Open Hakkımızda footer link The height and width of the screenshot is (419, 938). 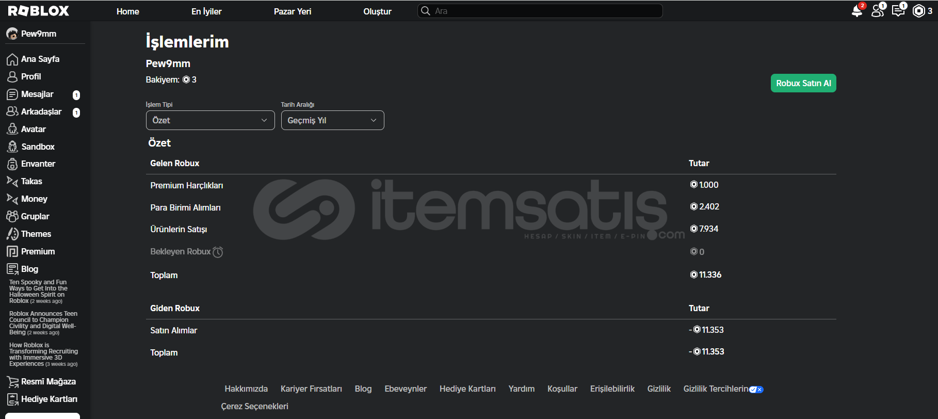pos(246,389)
